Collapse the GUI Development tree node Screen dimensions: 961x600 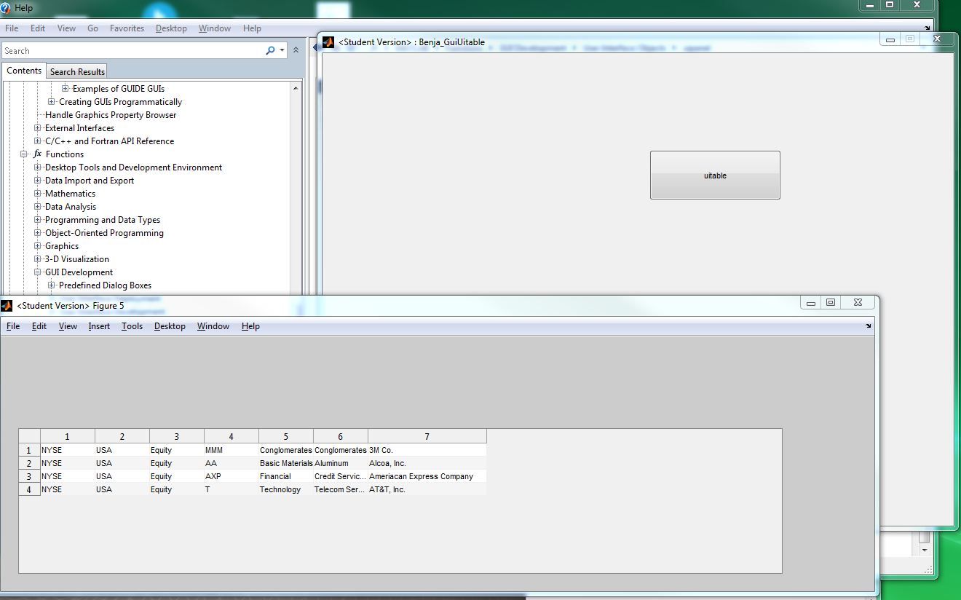[38, 272]
